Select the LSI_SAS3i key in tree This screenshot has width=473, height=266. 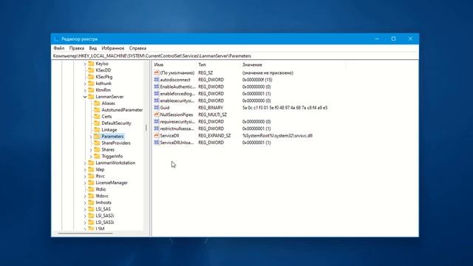point(105,222)
